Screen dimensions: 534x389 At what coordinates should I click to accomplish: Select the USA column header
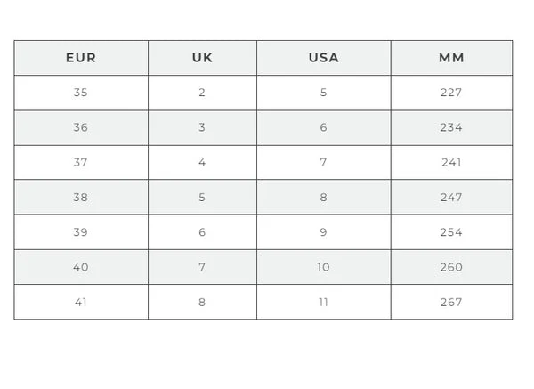coord(323,58)
